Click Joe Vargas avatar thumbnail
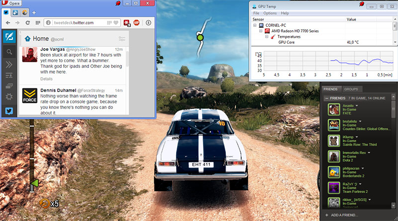Image resolution: width=398 pixels, height=221 pixels. pyautogui.click(x=30, y=55)
